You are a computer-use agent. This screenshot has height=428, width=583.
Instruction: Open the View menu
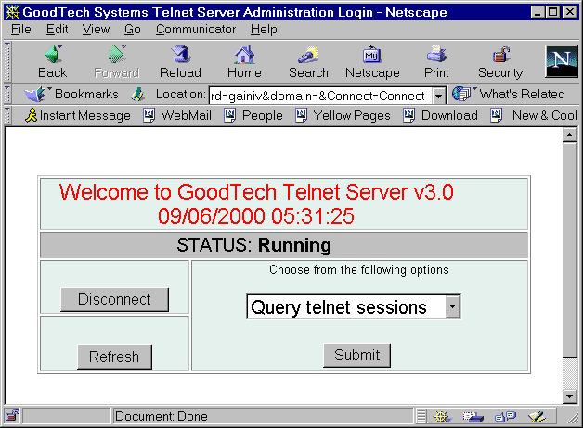coord(96,29)
